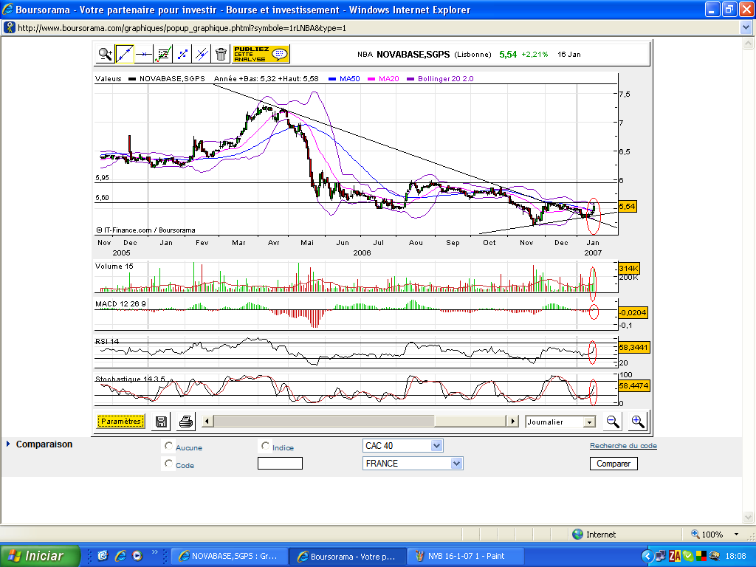The image size is (756, 567).
Task: Open the CAC 40 index dropdown
Action: [x=402, y=445]
